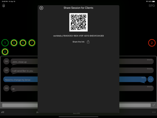Open the message 'John, close up'
This screenshot has width=157, height=118.
[x=82, y=62]
